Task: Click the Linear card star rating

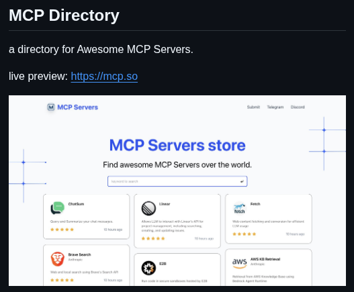Action: click(153, 238)
